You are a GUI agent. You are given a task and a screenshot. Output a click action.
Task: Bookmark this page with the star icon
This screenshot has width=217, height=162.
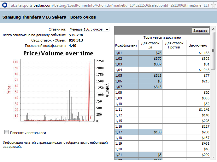[x=214, y=5]
